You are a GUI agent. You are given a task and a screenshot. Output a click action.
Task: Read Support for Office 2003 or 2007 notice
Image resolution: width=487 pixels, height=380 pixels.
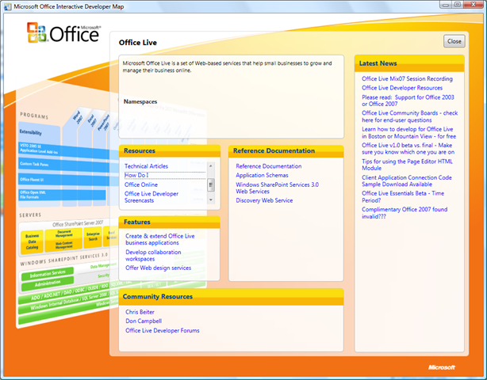(408, 101)
